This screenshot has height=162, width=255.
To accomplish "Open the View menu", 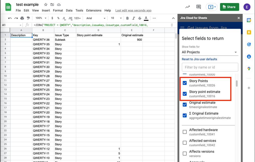I will pyautogui.click(x=35, y=10).
